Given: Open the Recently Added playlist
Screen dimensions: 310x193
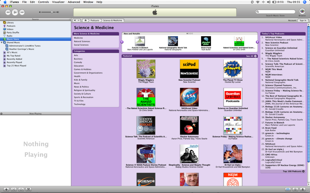Looking at the screenshot, I should (14, 59).
